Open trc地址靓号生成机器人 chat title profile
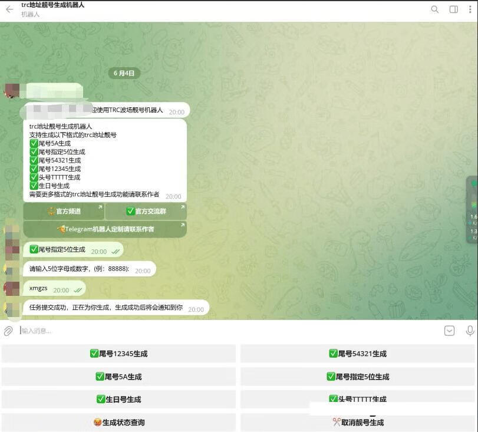The width and height of the screenshot is (478, 432). click(x=53, y=5)
